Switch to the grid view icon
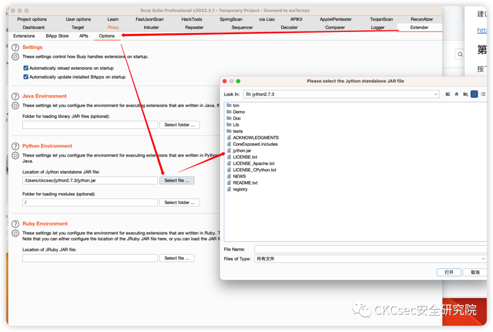Image resolution: width=493 pixels, height=332 pixels. coord(474,94)
